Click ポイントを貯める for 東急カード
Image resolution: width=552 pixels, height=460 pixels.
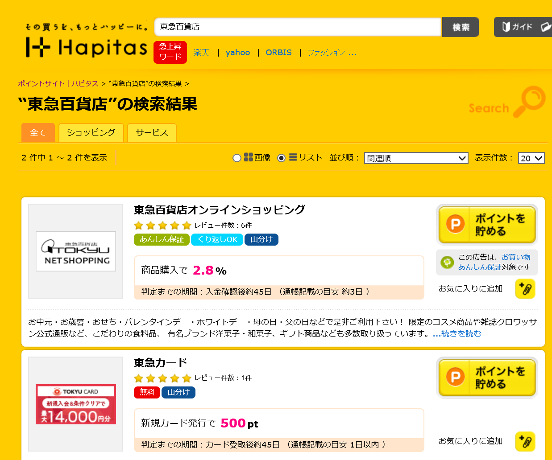click(x=487, y=378)
